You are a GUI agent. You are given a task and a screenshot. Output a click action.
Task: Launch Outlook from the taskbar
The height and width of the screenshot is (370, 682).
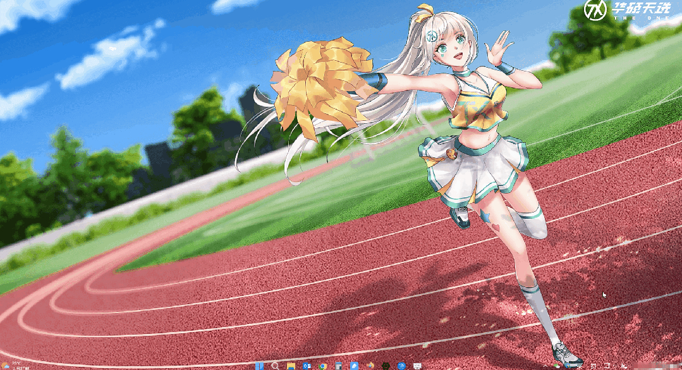coord(307,366)
